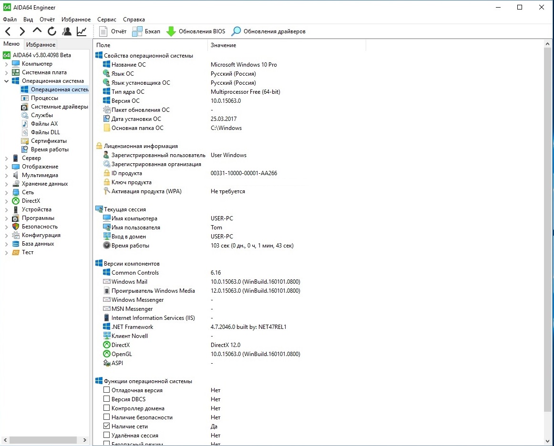The height and width of the screenshot is (446, 554).
Task: Select Процессы in the tree
Action: [44, 98]
